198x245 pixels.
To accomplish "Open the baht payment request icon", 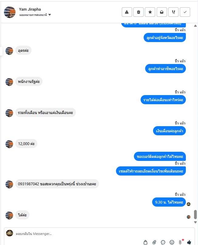I will pos(180,242).
